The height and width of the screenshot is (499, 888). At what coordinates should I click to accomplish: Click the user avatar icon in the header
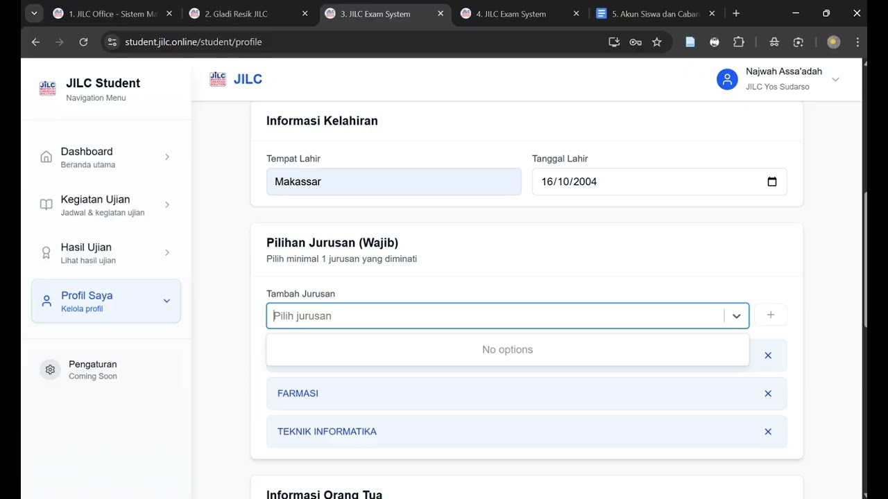pyautogui.click(x=727, y=79)
